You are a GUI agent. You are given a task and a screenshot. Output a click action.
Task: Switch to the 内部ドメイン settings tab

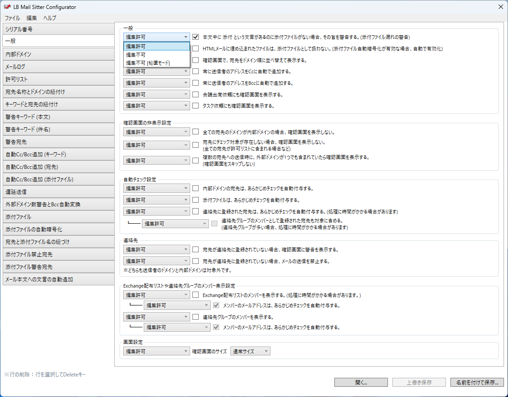click(x=57, y=54)
